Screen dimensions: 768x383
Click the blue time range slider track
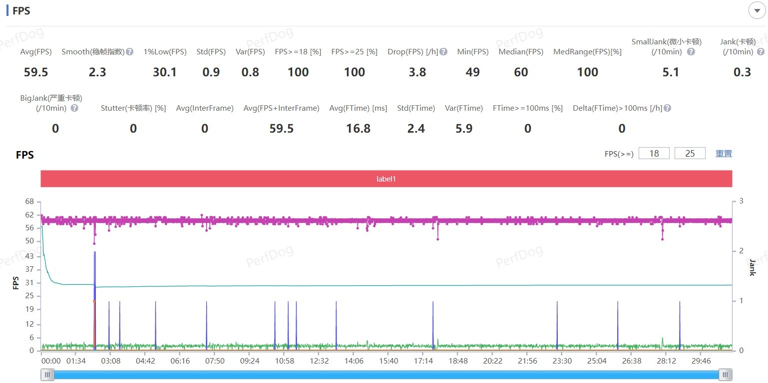[386, 375]
